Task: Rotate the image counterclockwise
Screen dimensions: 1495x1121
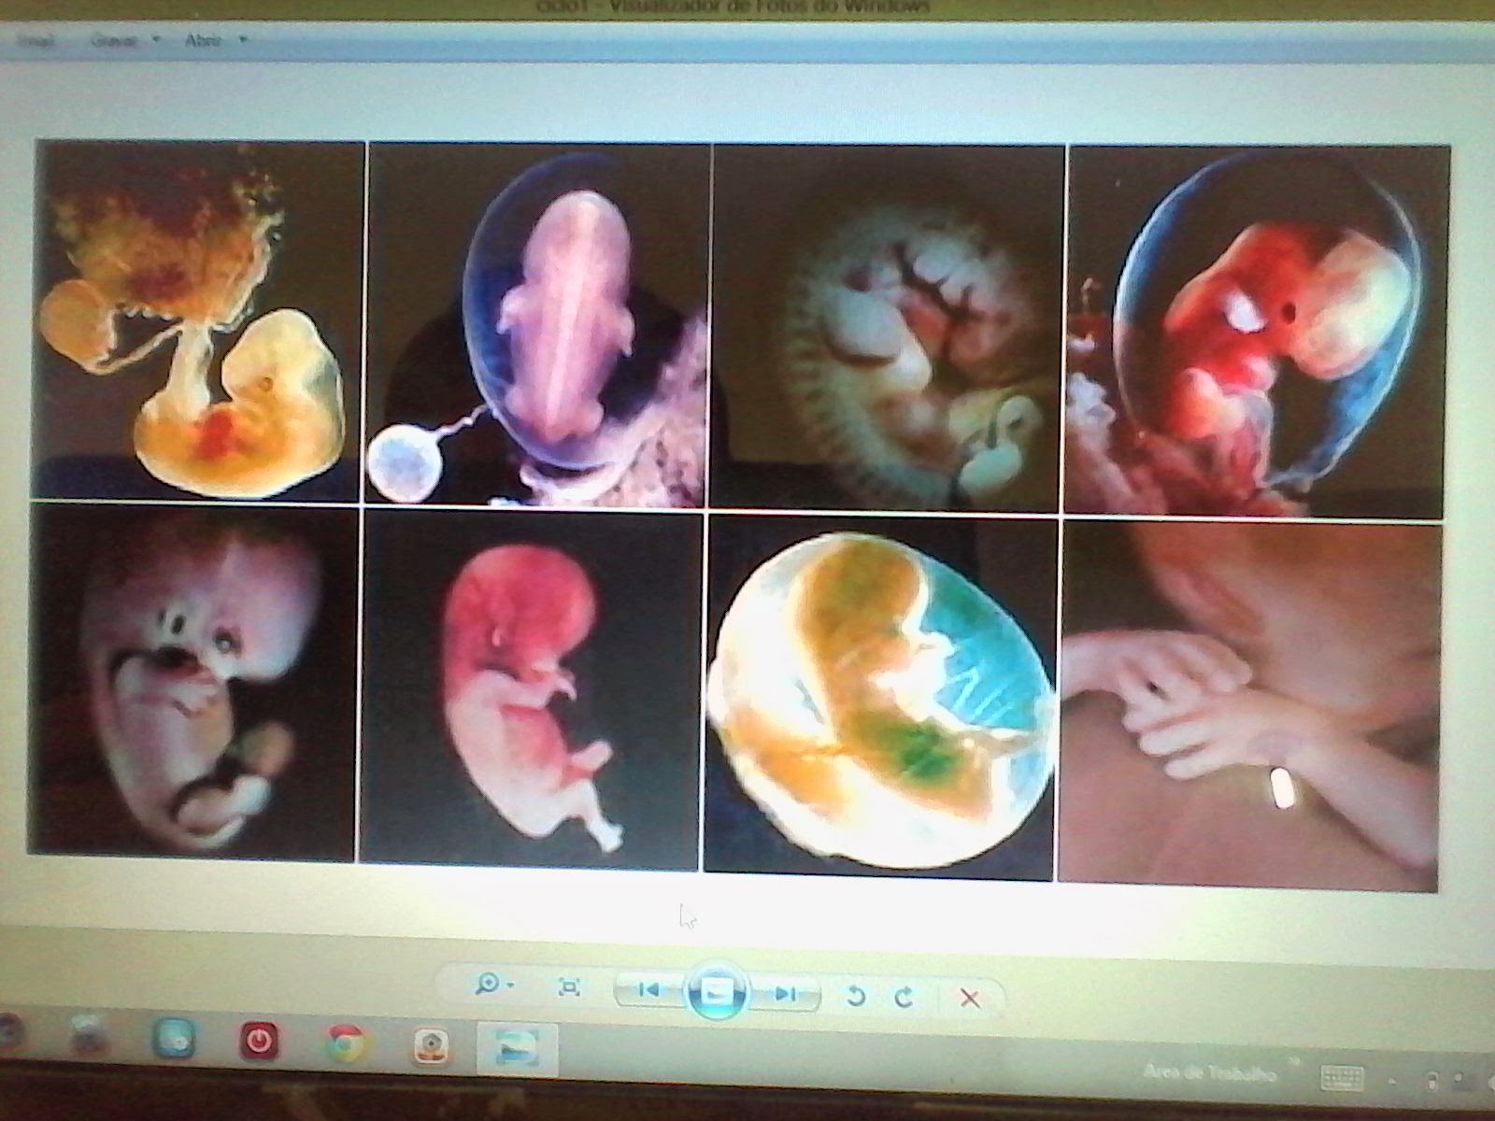Action: (x=854, y=996)
